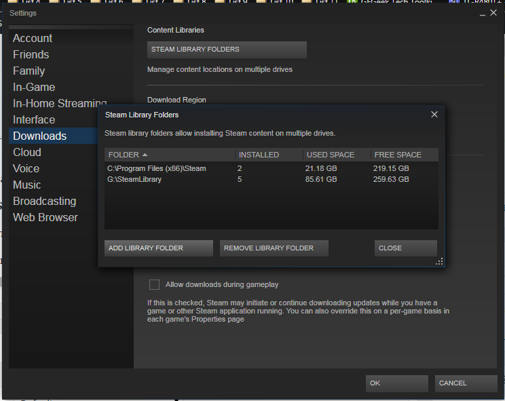This screenshot has height=401, width=505.
Task: Open In-Home Streaming settings category
Action: pos(60,103)
